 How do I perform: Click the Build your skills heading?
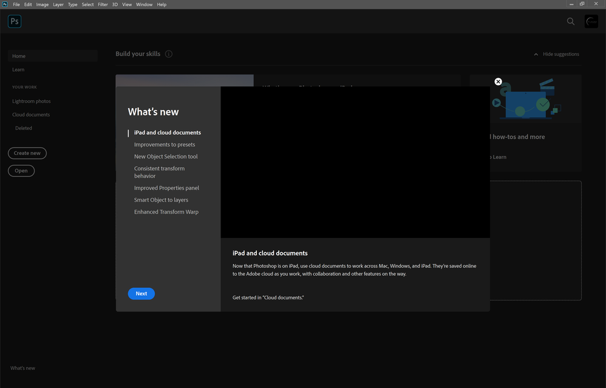pos(138,53)
